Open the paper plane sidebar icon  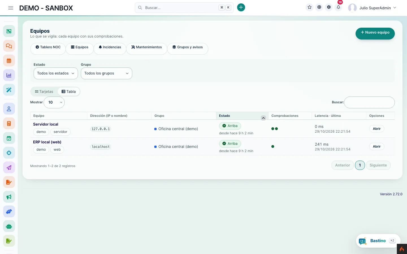pos(9,167)
